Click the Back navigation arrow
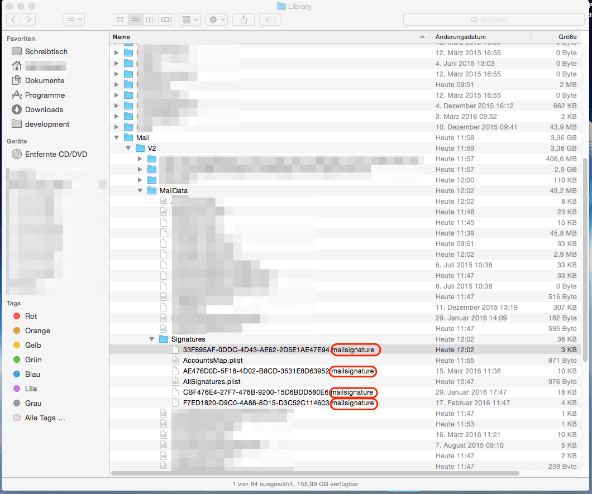Screen dimensions: 592x494 [13, 20]
